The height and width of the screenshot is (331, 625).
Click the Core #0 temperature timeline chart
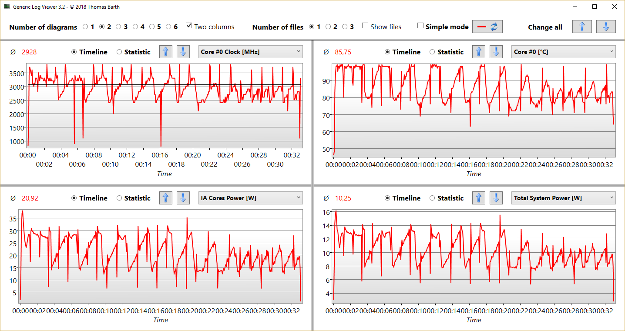[474, 110]
